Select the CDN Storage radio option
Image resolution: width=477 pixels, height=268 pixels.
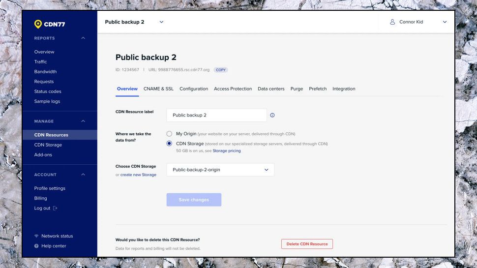click(x=169, y=144)
